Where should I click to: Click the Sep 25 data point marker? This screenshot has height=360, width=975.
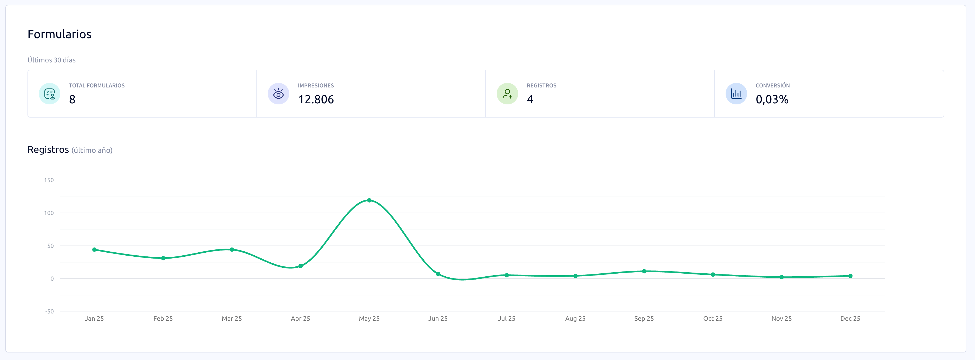tap(644, 271)
